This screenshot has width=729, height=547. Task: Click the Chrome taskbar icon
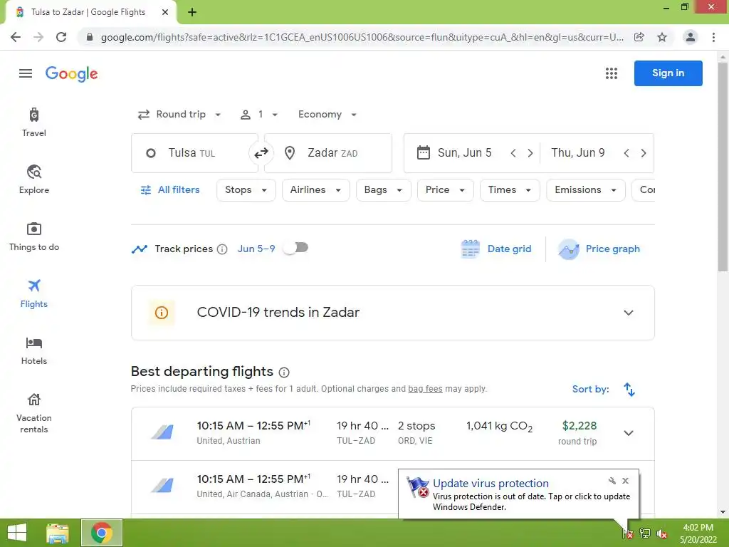(x=102, y=533)
